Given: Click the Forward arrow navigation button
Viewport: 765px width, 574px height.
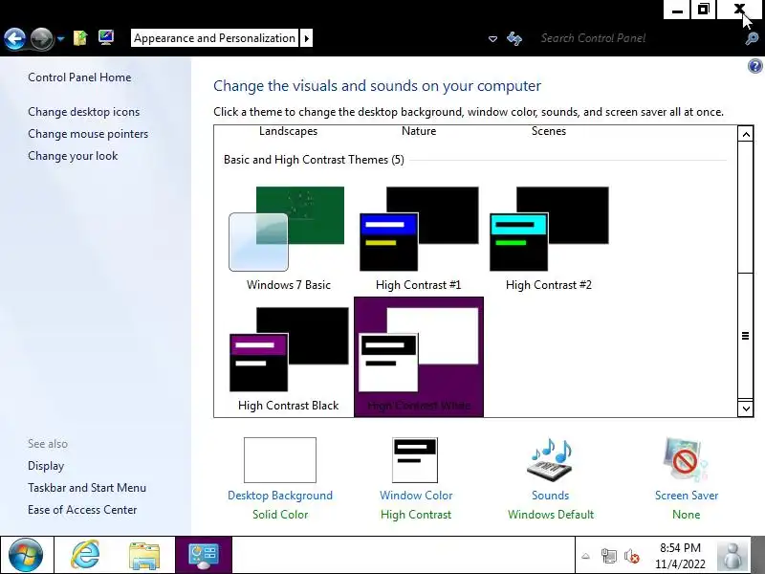Looking at the screenshot, I should point(42,38).
